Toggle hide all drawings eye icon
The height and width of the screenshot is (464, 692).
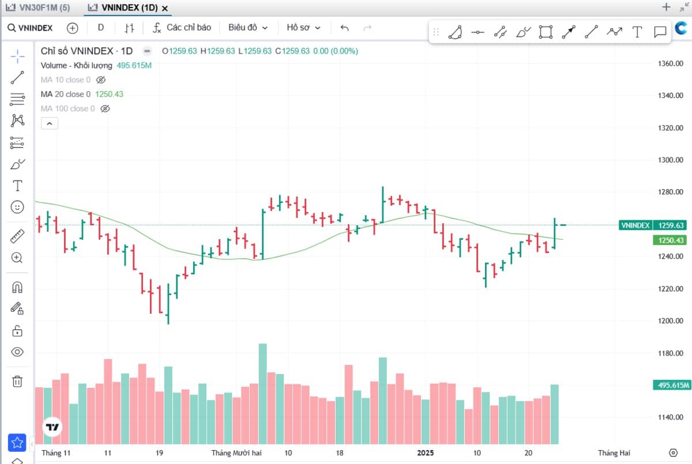click(17, 352)
